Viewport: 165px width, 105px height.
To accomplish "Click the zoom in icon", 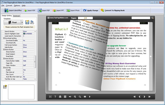I will coord(75,97).
